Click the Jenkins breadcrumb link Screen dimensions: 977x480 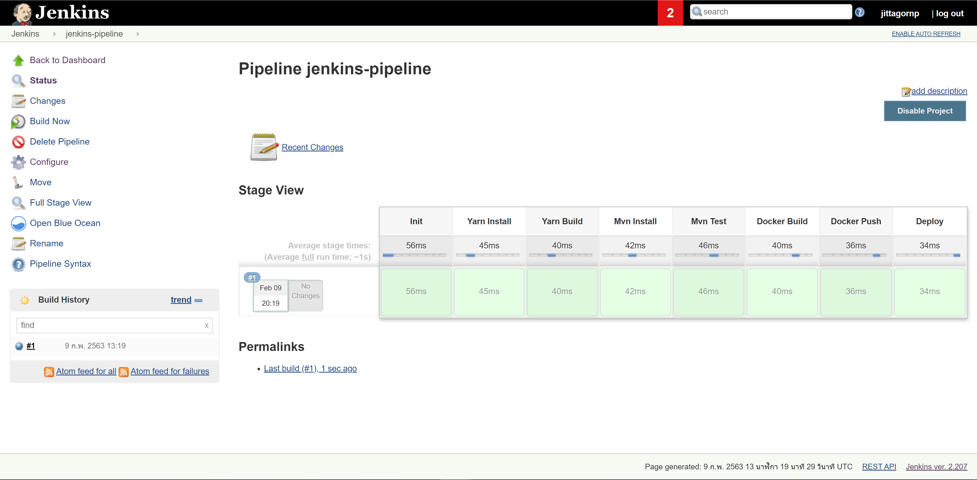click(x=25, y=34)
